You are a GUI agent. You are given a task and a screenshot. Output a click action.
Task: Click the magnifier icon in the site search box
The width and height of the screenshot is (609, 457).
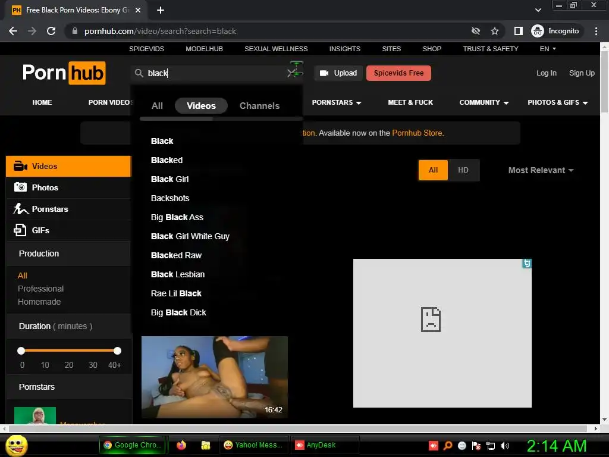[139, 73]
